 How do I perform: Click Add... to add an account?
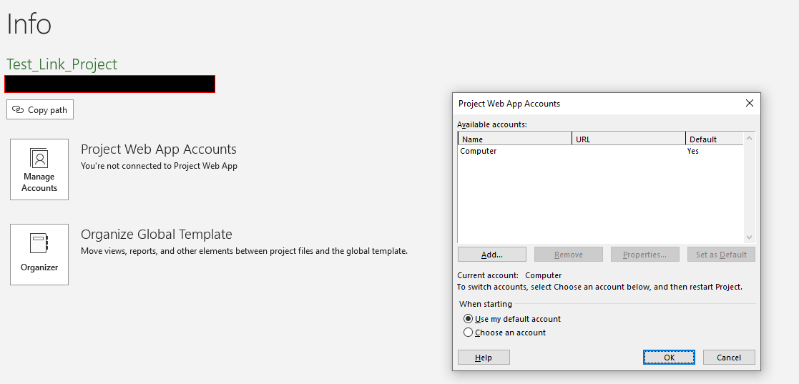pos(492,255)
